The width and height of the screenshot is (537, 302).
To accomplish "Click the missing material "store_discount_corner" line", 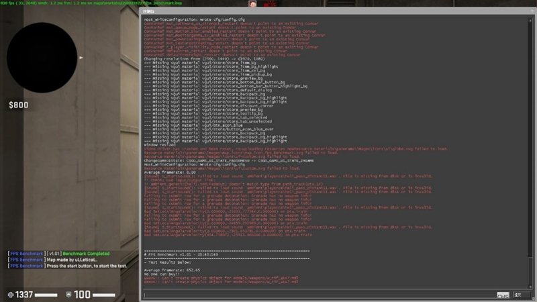I will [209, 106].
